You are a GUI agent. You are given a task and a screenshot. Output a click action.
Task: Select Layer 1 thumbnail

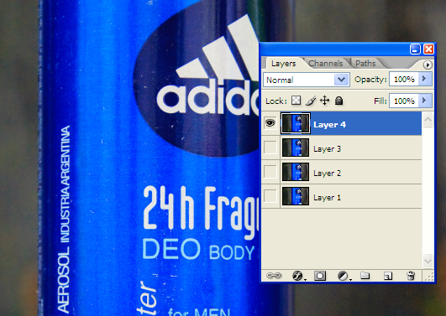(296, 196)
